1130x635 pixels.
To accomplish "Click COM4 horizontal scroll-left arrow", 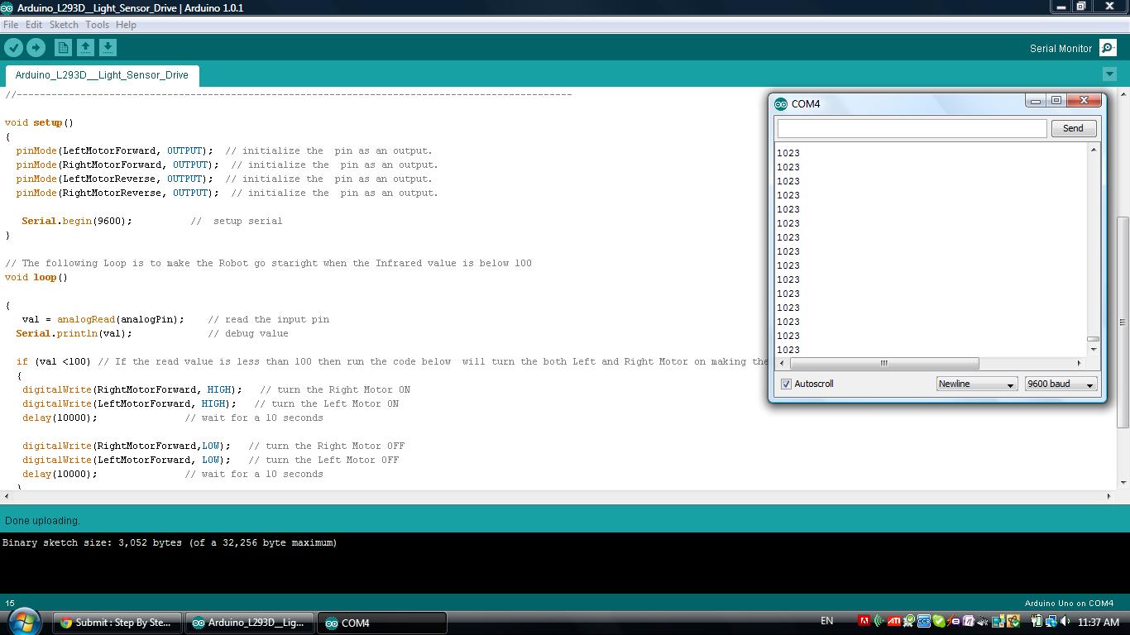I will point(783,363).
